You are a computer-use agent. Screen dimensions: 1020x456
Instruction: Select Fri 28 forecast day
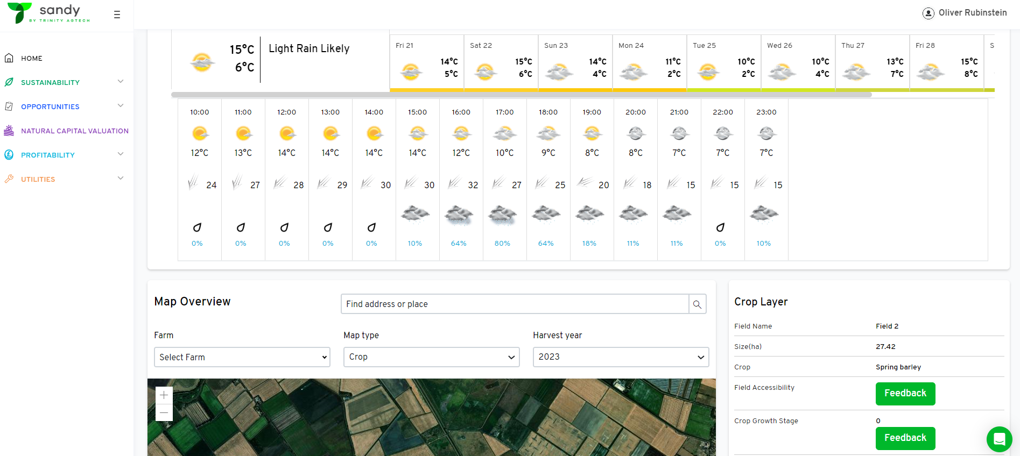tap(947, 63)
